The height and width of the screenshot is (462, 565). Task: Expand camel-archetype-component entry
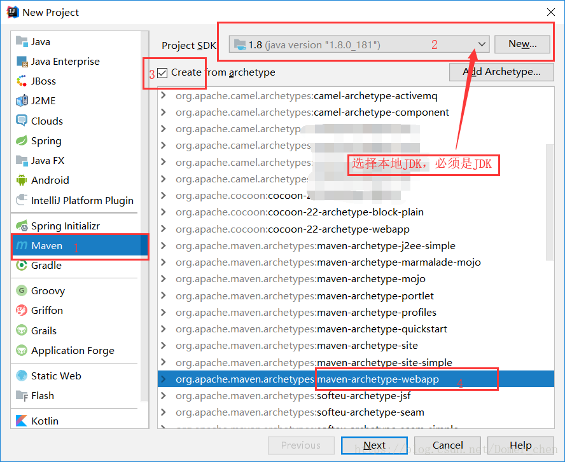(x=164, y=112)
